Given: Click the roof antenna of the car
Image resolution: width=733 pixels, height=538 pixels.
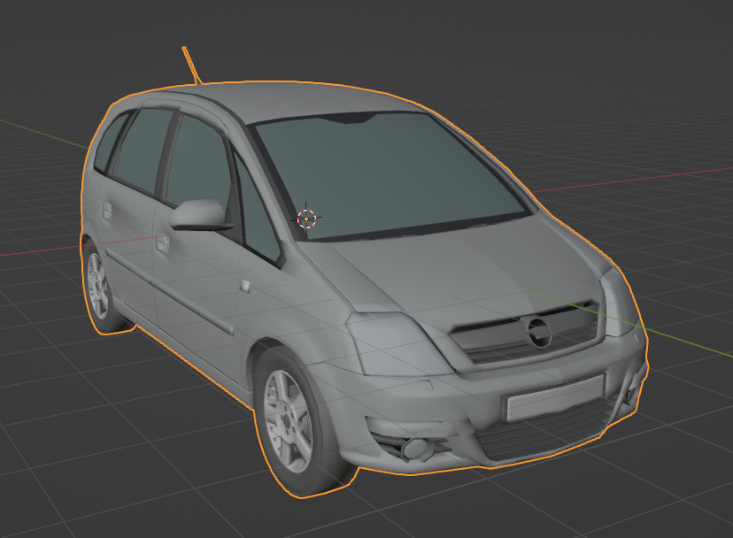Looking at the screenshot, I should [192, 65].
